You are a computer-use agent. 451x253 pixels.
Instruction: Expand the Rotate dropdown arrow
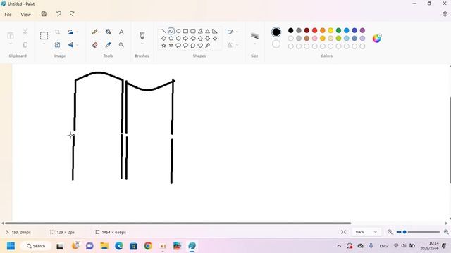(x=78, y=32)
